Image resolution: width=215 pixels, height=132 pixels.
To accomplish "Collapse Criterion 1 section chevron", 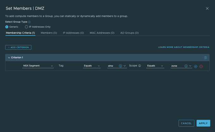I will tap(9, 58).
